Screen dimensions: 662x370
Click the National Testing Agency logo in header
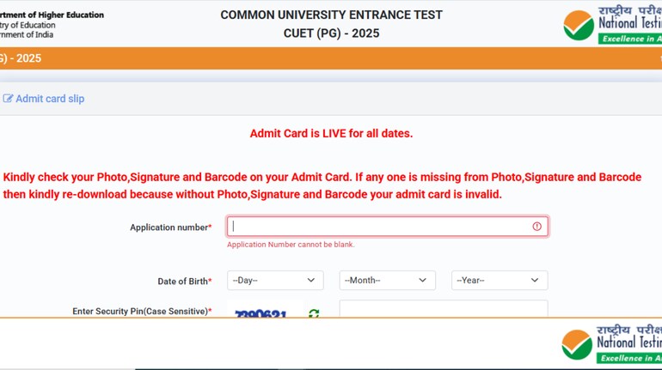[612, 26]
